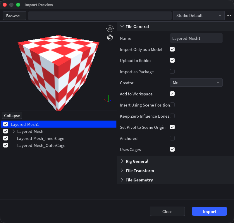Enable Insert Using Scene Position

[172, 105]
